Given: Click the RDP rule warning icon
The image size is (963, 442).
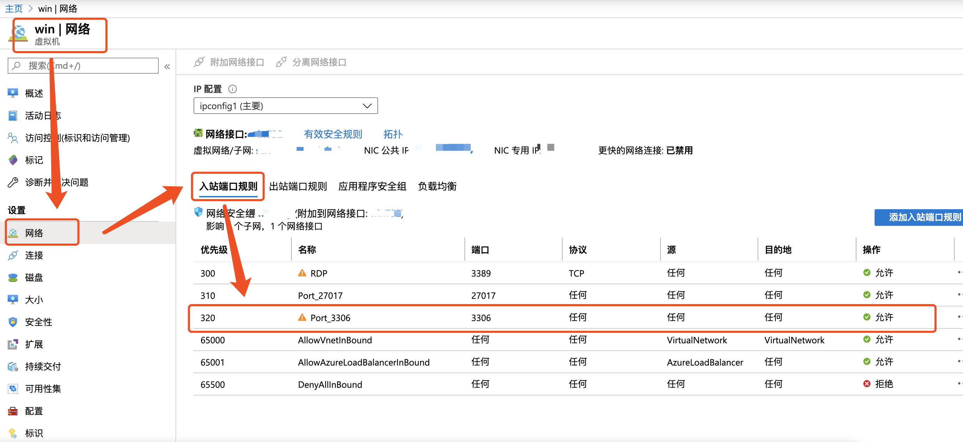Looking at the screenshot, I should tap(302, 273).
